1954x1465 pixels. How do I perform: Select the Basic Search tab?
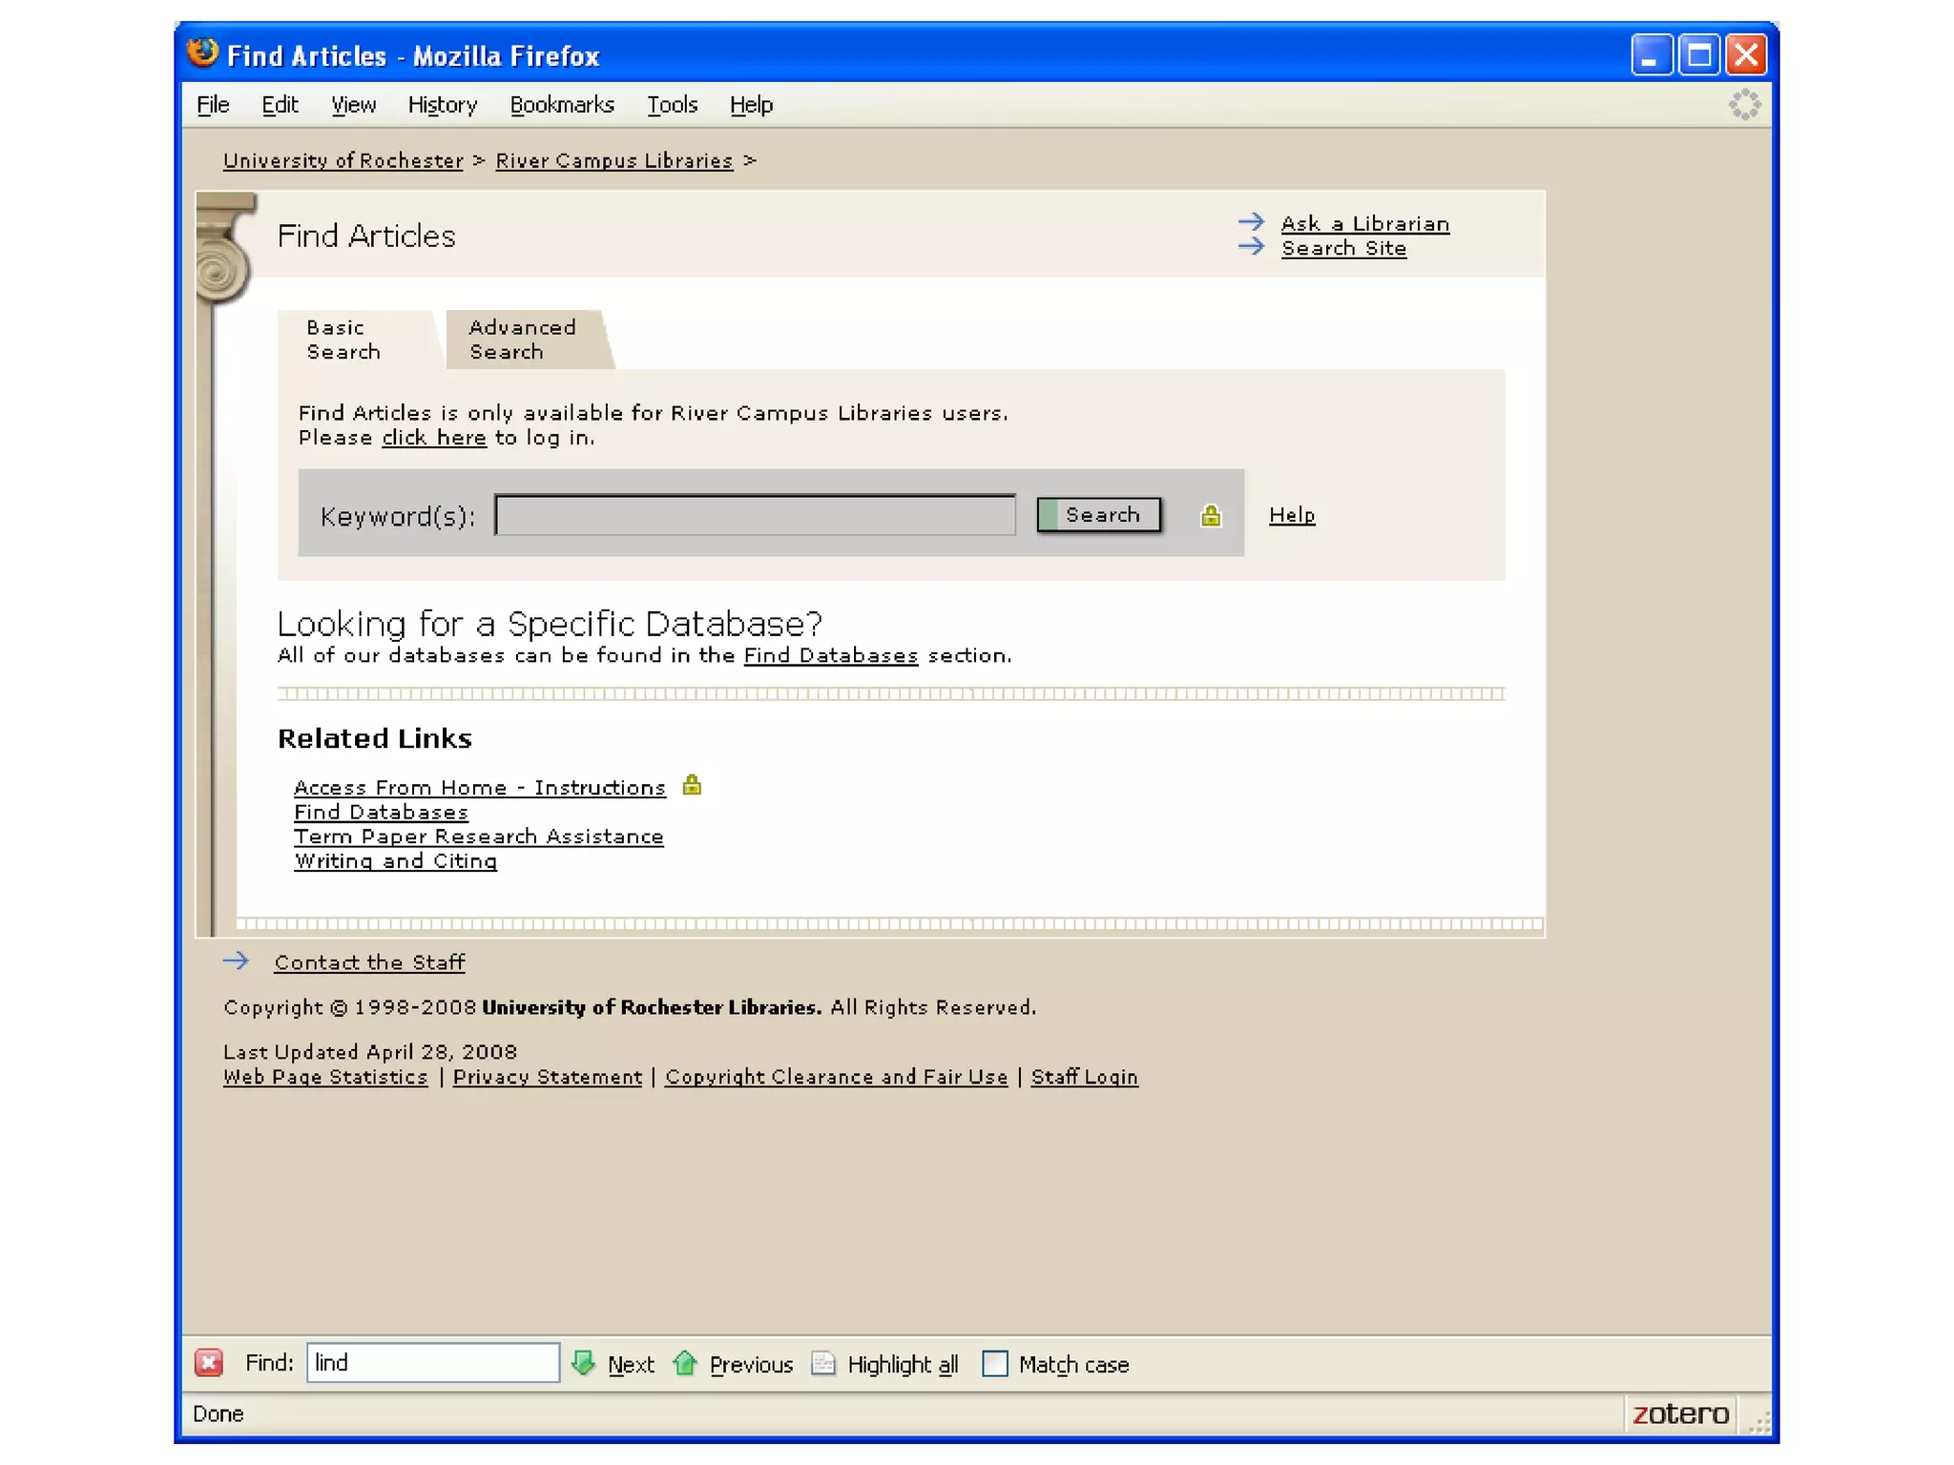click(344, 340)
